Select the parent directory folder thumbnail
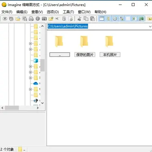 (x=59, y=41)
